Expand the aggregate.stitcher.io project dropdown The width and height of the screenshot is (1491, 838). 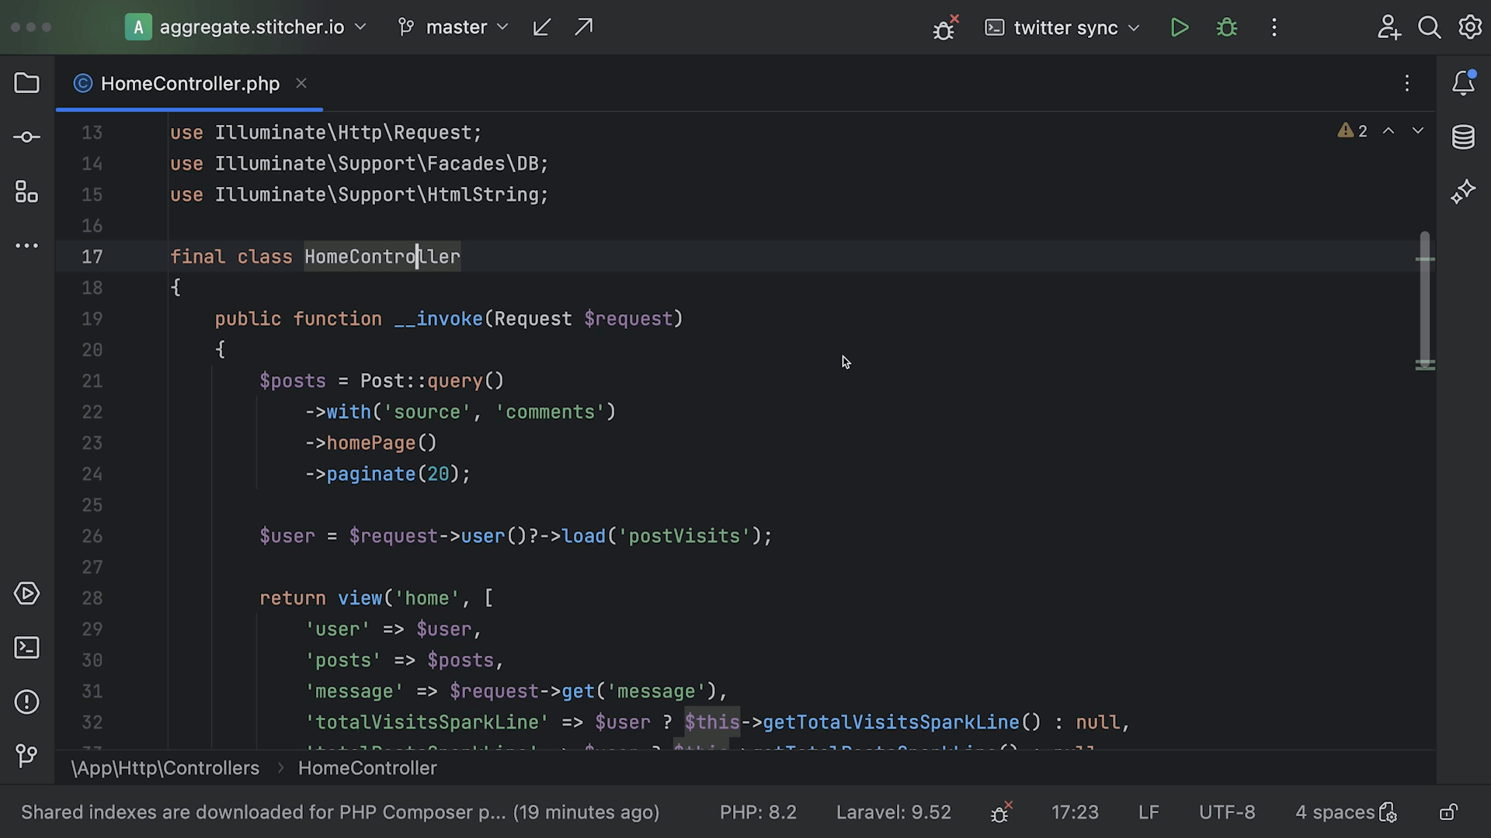[x=251, y=28]
